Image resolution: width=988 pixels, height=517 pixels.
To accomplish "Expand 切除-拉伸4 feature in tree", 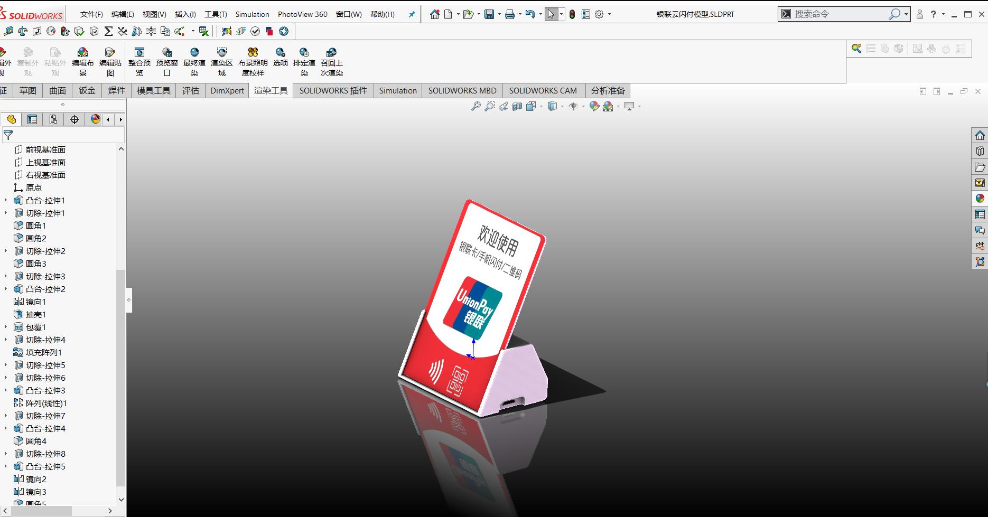I will [6, 340].
